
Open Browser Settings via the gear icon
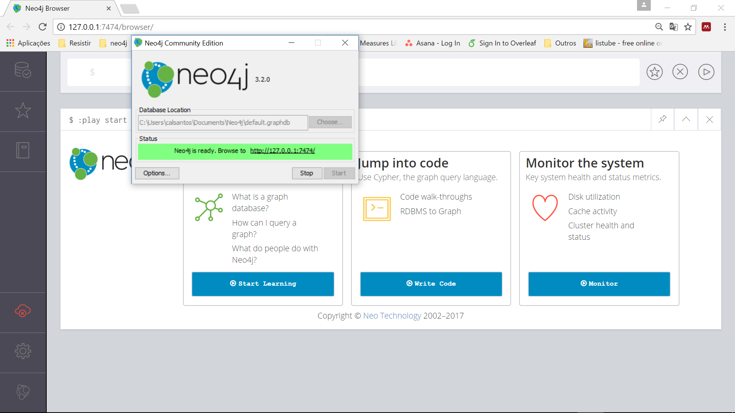(x=23, y=351)
